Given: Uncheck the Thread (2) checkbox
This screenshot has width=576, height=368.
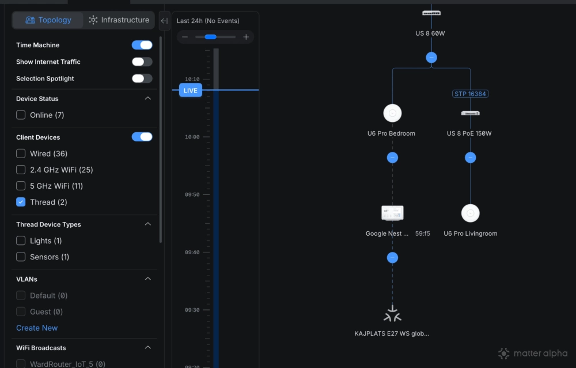Looking at the screenshot, I should click(x=21, y=202).
